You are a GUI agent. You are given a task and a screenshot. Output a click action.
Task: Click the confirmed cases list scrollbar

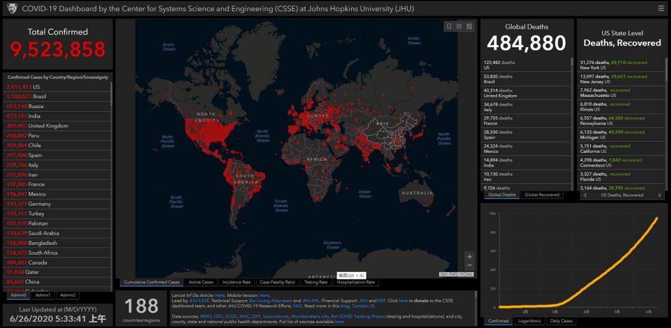pyautogui.click(x=111, y=94)
